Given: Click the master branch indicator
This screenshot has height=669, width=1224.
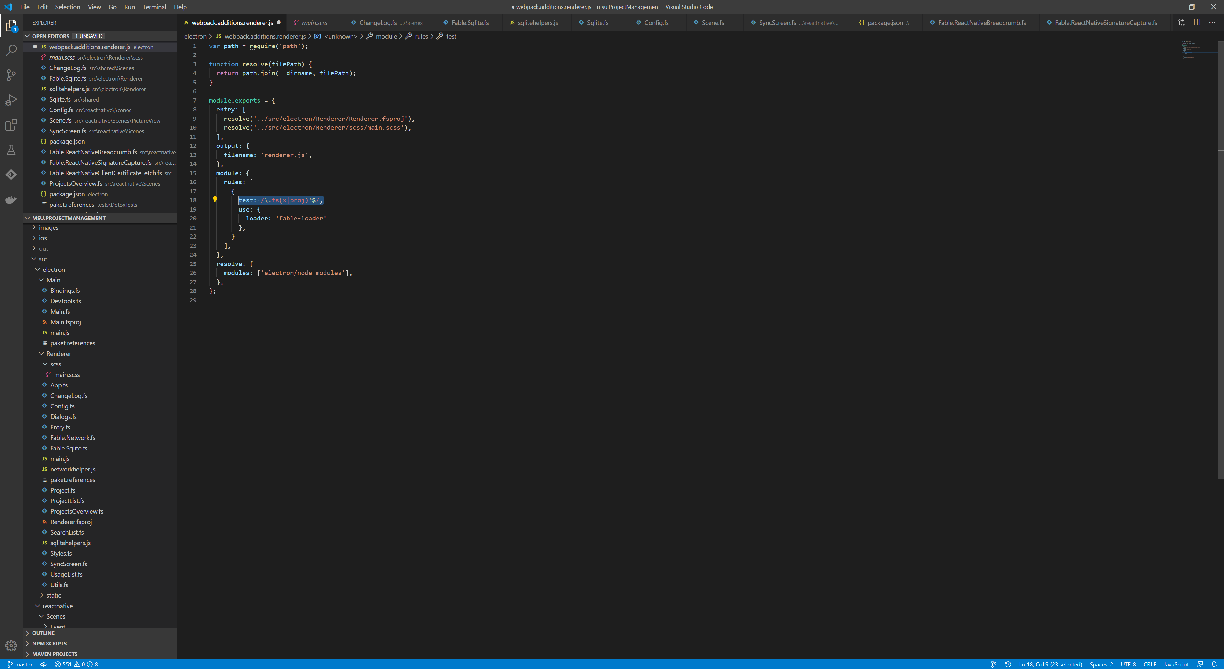Looking at the screenshot, I should click(x=20, y=664).
